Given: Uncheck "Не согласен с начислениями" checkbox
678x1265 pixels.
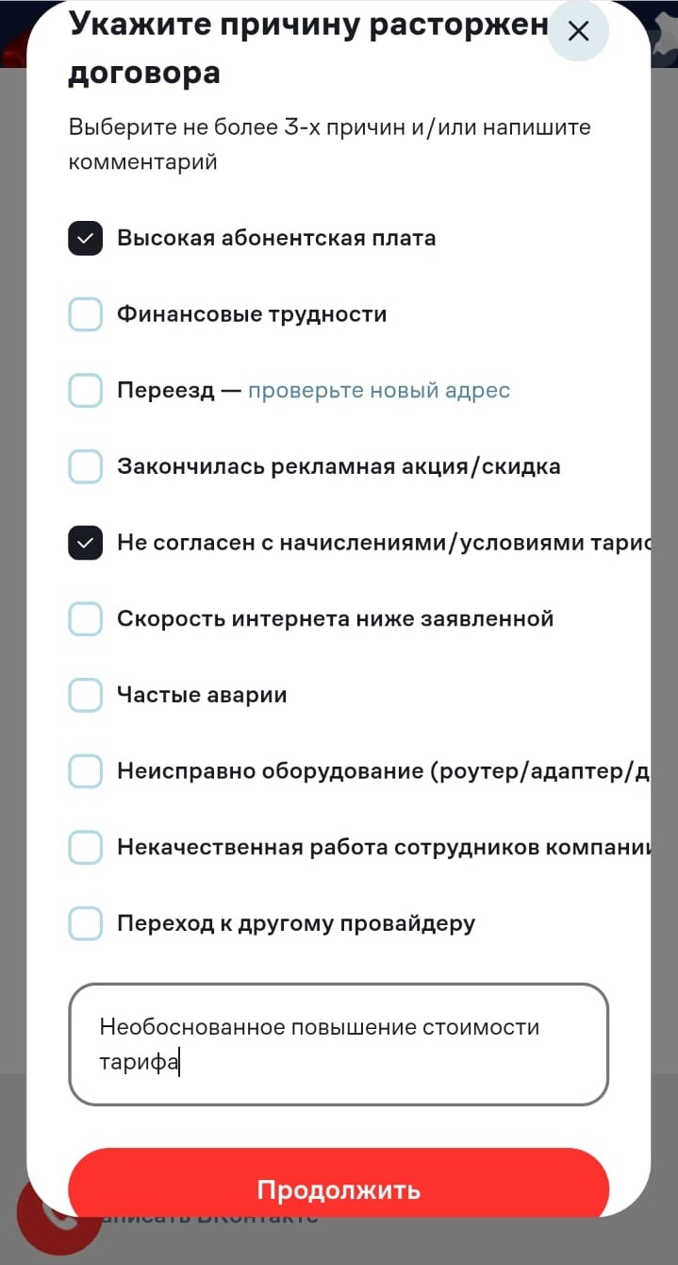Looking at the screenshot, I should point(85,543).
